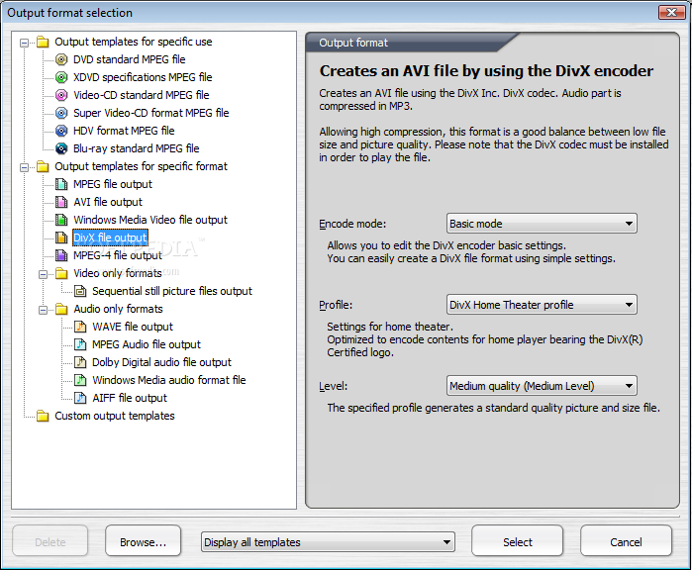Click the DVD standard MPEG file disc icon
This screenshot has width=692, height=570.
click(61, 59)
